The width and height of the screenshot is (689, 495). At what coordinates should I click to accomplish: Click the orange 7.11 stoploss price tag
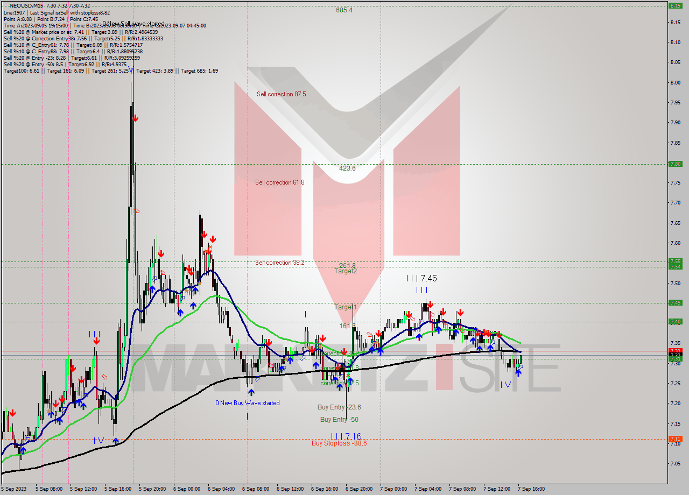click(675, 439)
